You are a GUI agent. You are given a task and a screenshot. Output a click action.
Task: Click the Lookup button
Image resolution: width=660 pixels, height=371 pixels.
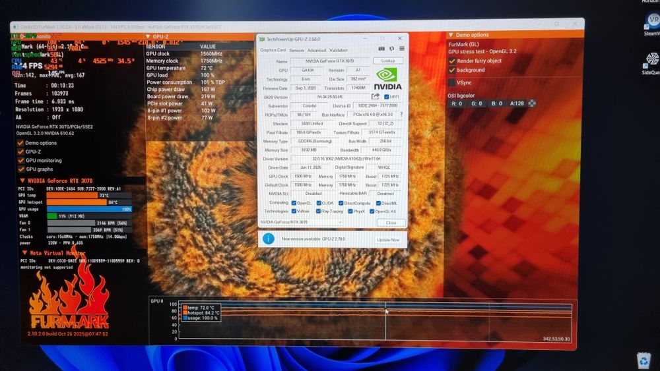pyautogui.click(x=387, y=61)
